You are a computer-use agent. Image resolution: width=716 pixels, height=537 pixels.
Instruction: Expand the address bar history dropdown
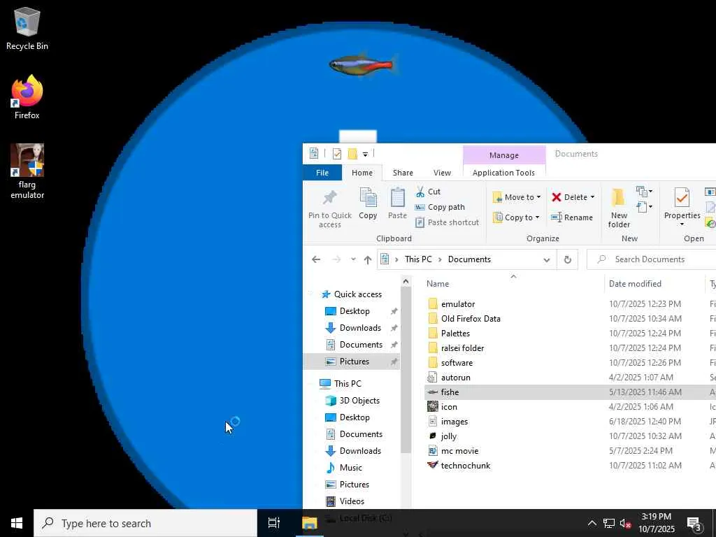[546, 260]
